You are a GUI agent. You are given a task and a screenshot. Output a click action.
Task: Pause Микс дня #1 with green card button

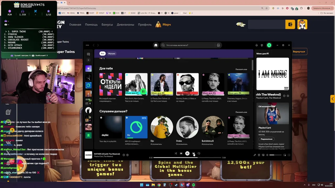click(143, 91)
